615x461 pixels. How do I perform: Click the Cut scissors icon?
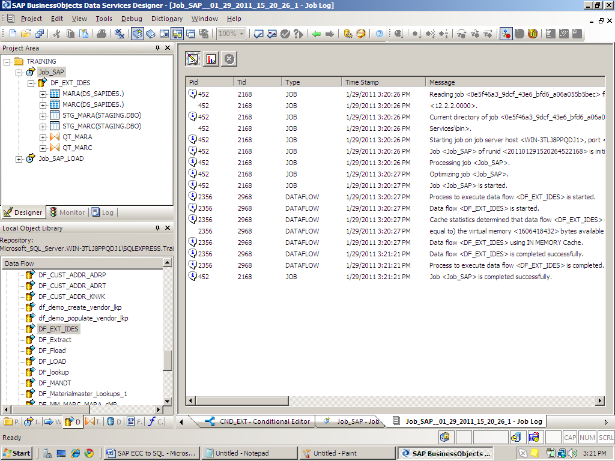click(x=57, y=34)
